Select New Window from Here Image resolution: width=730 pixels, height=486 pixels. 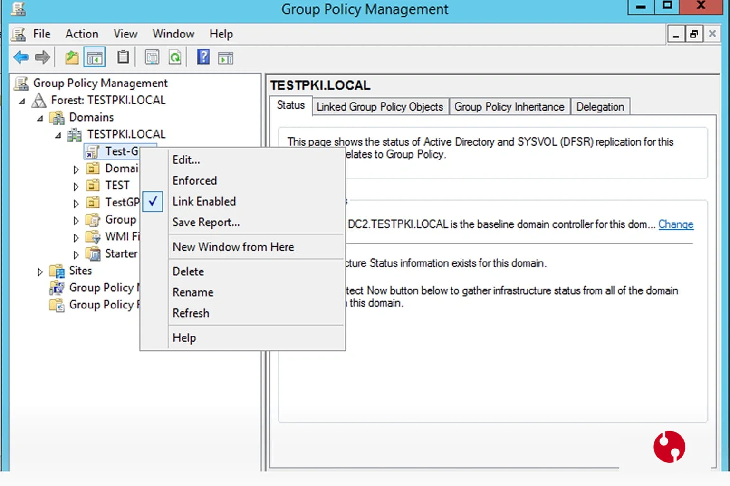point(242,247)
